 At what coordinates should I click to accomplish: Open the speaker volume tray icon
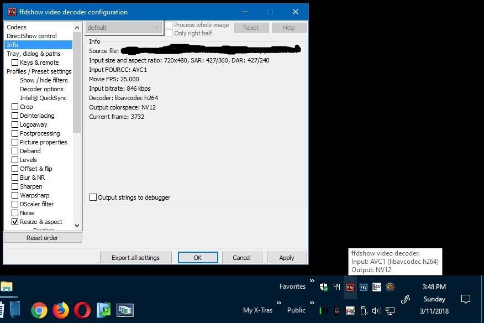(377, 310)
